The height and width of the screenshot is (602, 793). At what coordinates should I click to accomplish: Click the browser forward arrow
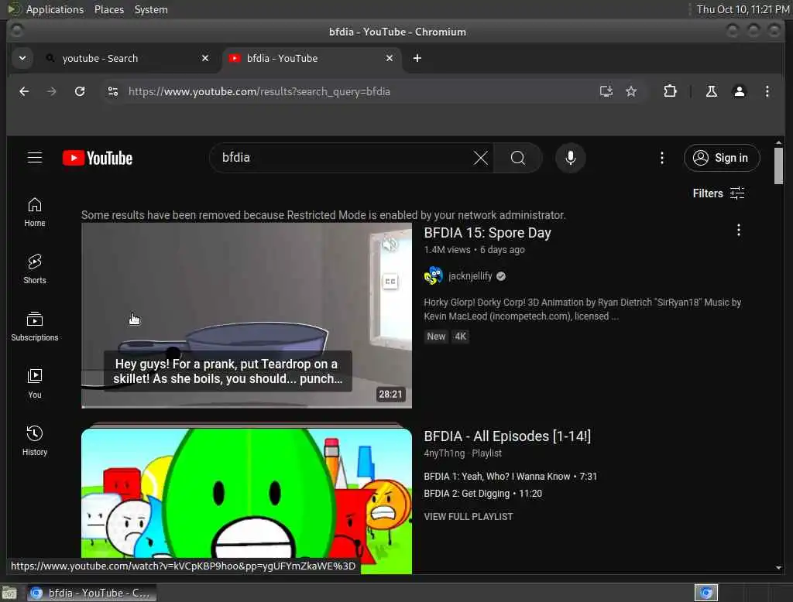(52, 91)
